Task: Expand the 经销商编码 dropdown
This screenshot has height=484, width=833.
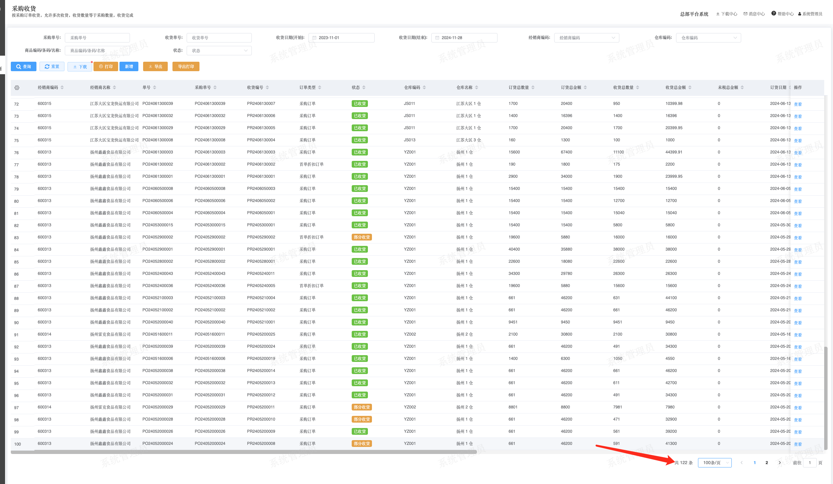Action: click(x=586, y=38)
